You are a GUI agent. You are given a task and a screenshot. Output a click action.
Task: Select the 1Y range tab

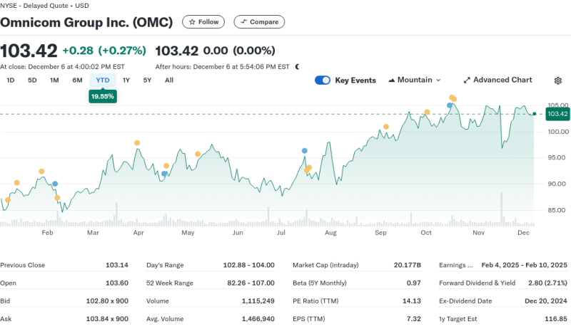coord(126,80)
